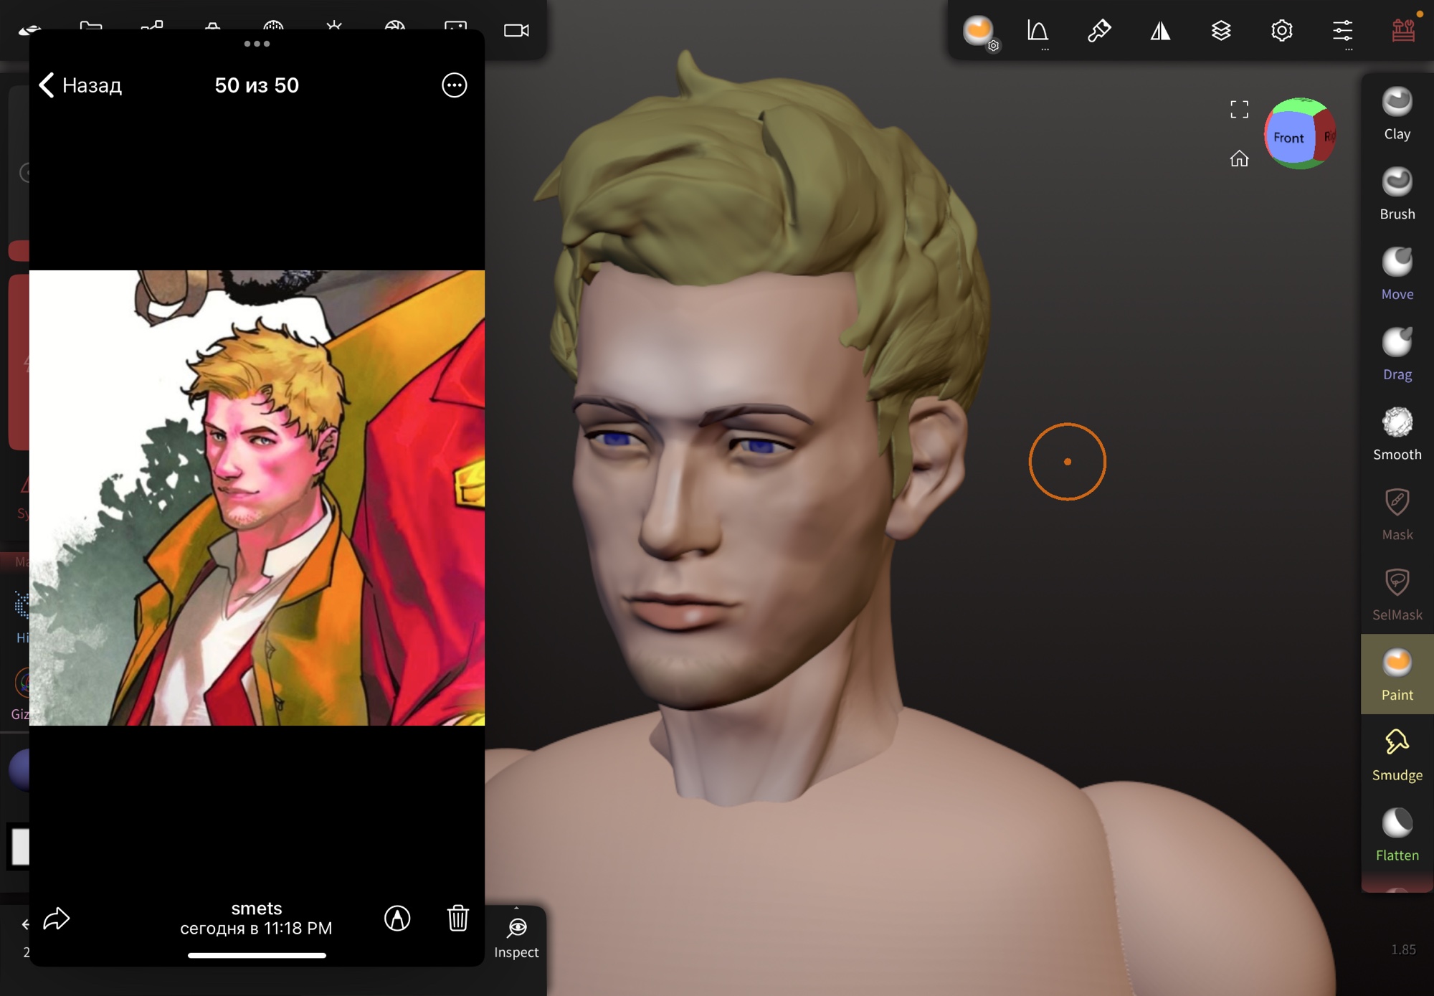
Task: Toggle symmetry with the mirror icon
Action: pos(1160,31)
